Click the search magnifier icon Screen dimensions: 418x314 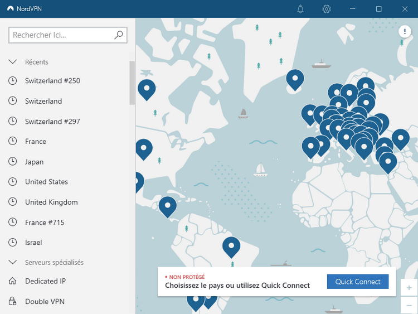[x=119, y=35]
